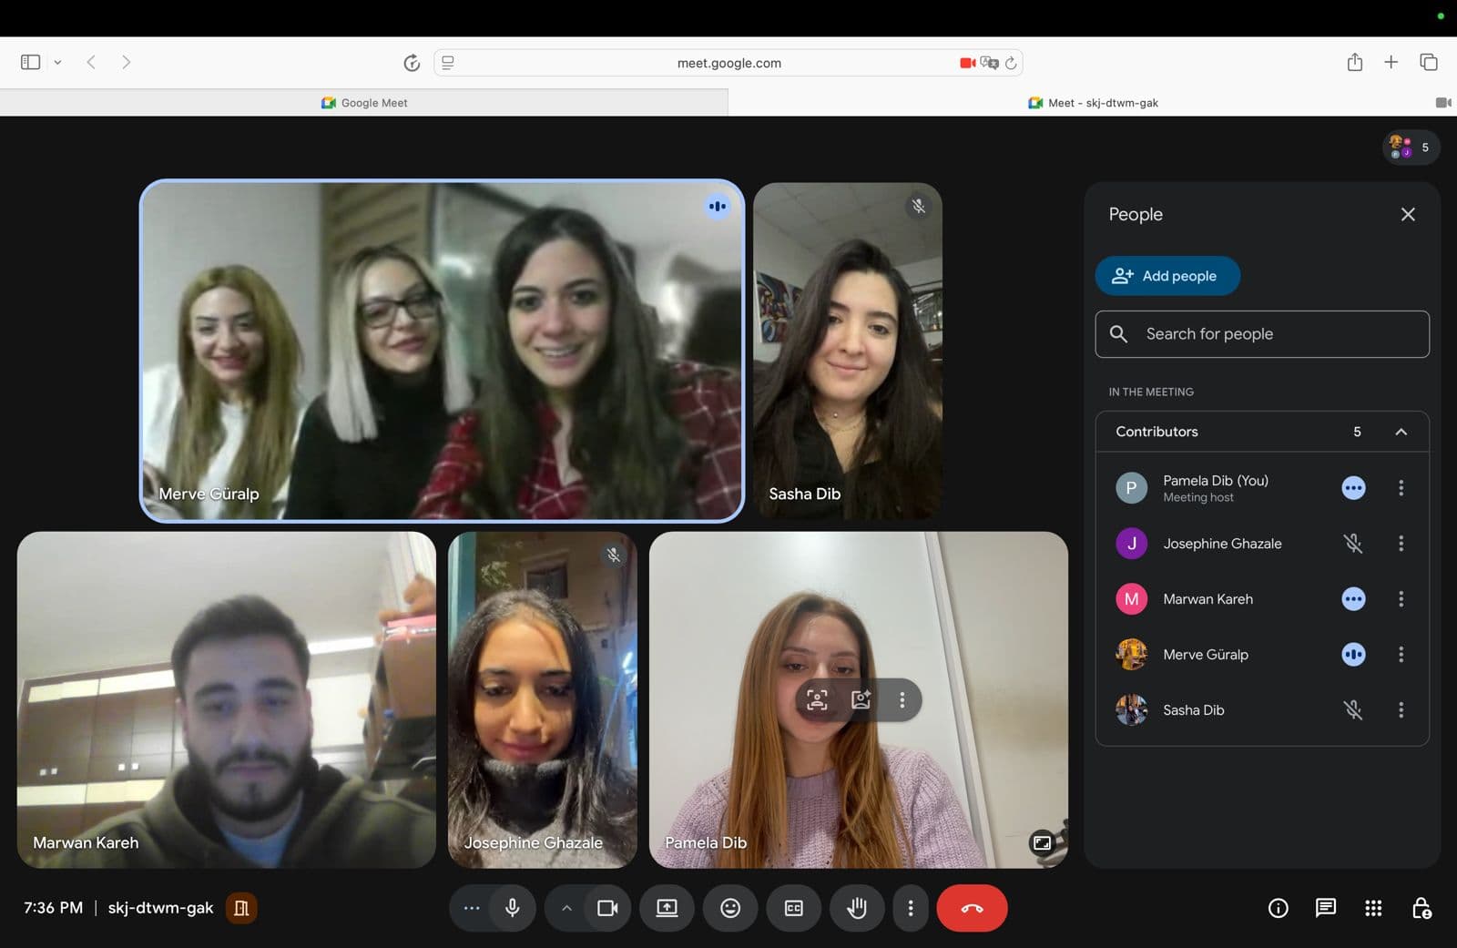Open more options for Josephine Ghazale

tap(1401, 544)
